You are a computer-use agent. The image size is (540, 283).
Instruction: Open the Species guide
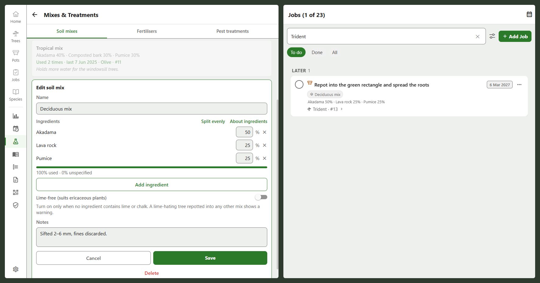coord(16,95)
